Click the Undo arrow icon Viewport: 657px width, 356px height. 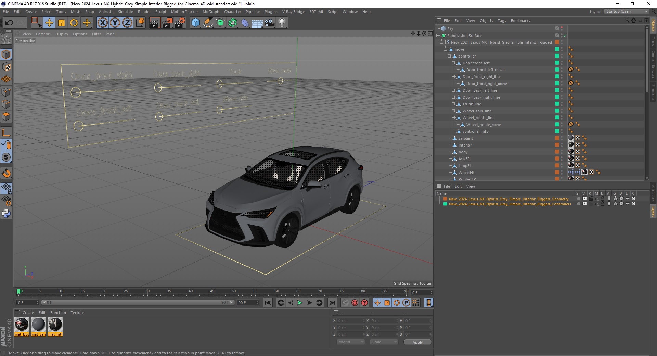click(x=9, y=23)
